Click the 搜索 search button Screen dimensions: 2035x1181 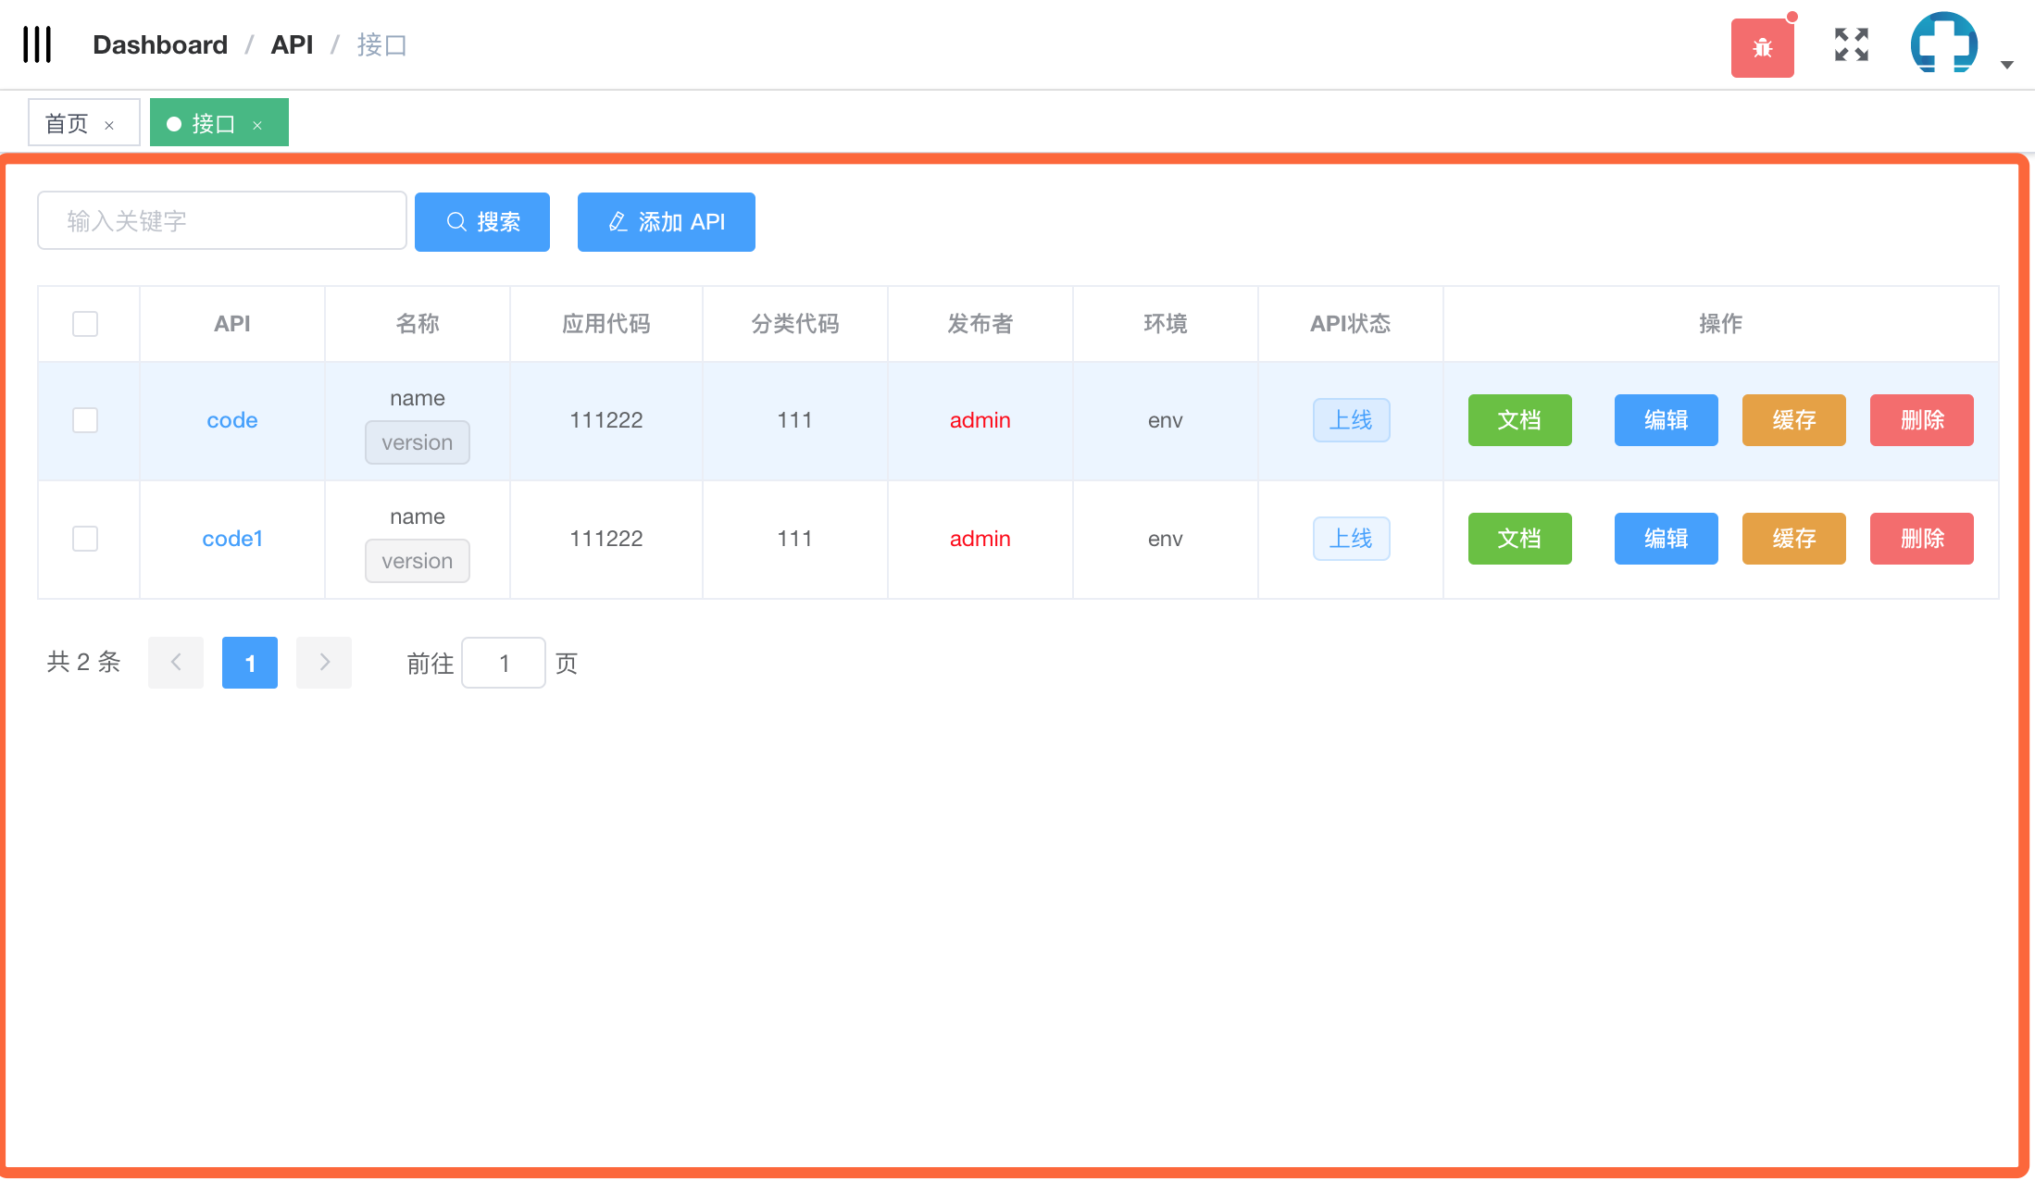click(x=481, y=221)
